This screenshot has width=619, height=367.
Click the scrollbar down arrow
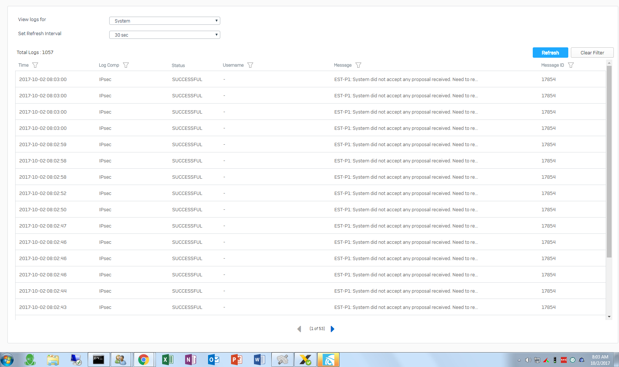609,317
